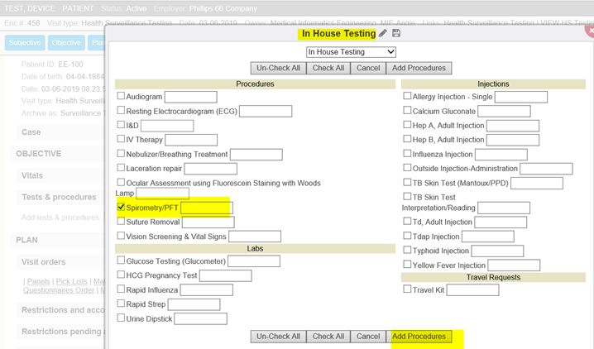
Task: Click the Spirometry/PFT highlighted text field
Action: 206,208
